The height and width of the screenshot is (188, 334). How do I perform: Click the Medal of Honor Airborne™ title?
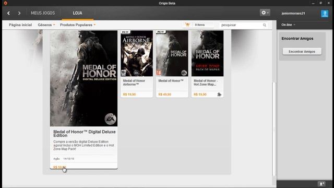tap(134, 83)
